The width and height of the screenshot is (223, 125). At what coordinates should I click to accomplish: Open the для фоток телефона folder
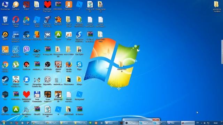pos(217,6)
